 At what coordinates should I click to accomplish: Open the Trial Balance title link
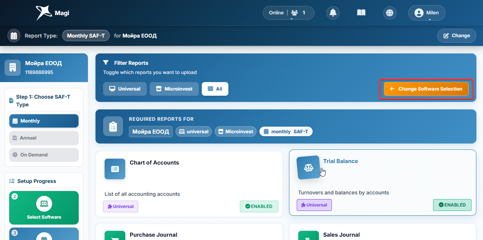tap(341, 161)
